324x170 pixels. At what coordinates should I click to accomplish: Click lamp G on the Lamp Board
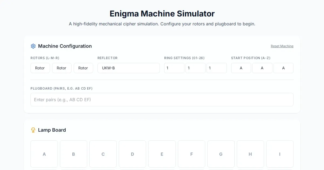tap(221, 154)
